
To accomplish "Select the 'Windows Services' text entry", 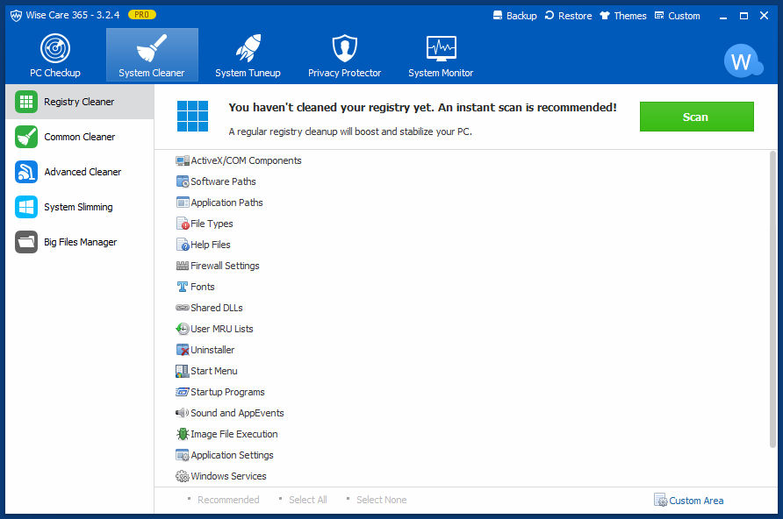I will (x=229, y=476).
